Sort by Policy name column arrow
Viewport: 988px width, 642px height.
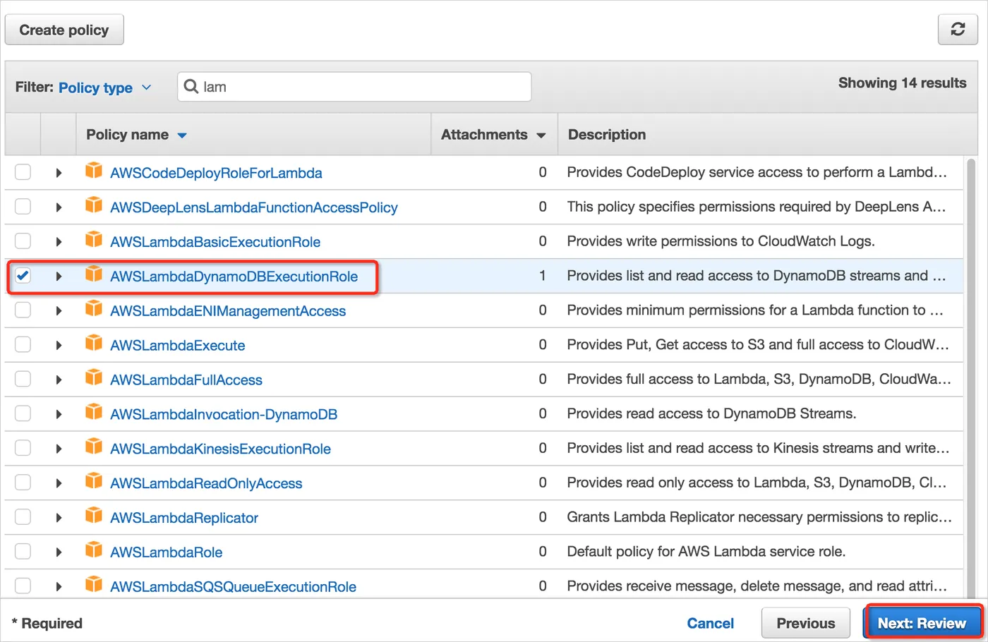pyautogui.click(x=182, y=135)
